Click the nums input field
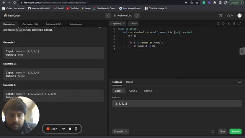The height and width of the screenshot is (138, 245). point(177,103)
